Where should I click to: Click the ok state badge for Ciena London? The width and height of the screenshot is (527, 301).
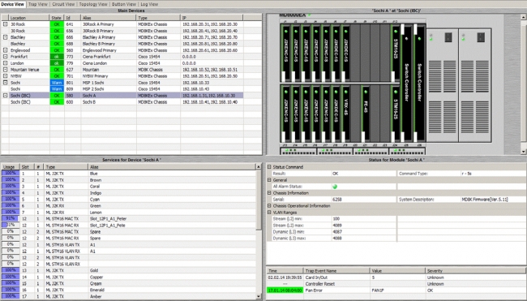[57, 63]
